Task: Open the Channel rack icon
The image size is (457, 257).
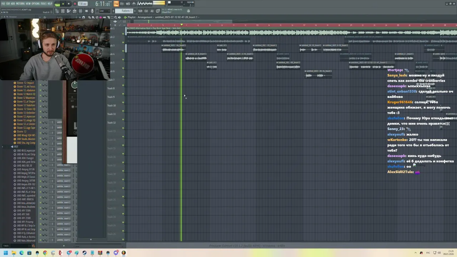Action: pyautogui.click(x=63, y=11)
